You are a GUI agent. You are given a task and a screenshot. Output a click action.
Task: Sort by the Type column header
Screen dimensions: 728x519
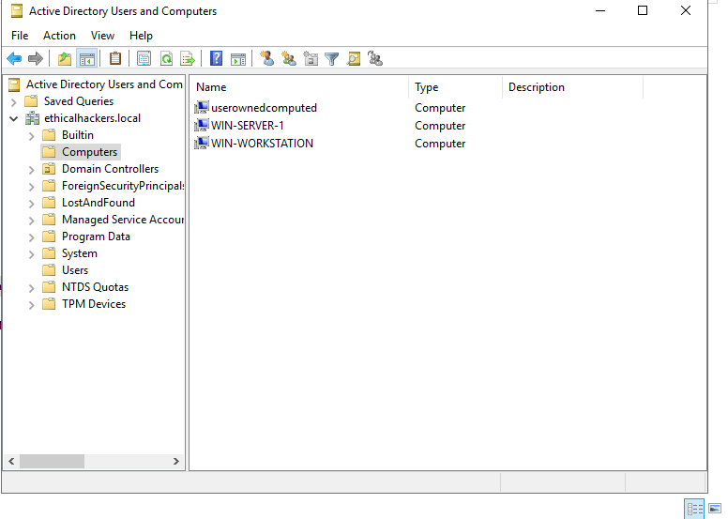(x=455, y=87)
